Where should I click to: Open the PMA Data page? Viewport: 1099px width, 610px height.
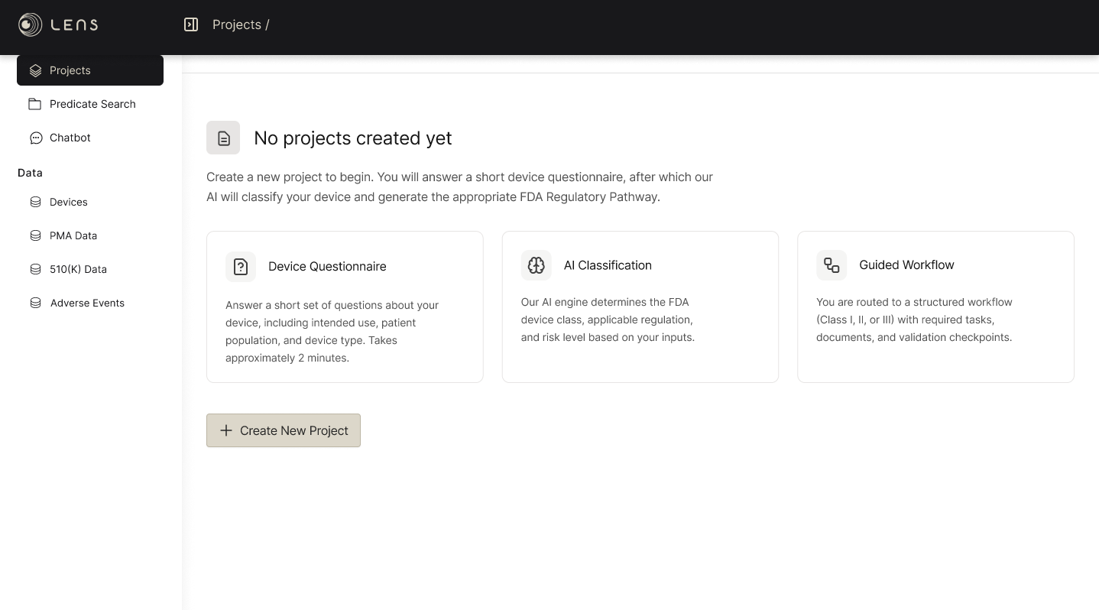tap(73, 235)
